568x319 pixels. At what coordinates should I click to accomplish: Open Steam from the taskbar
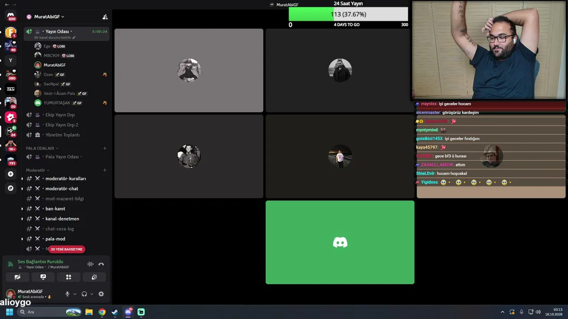coord(115,312)
